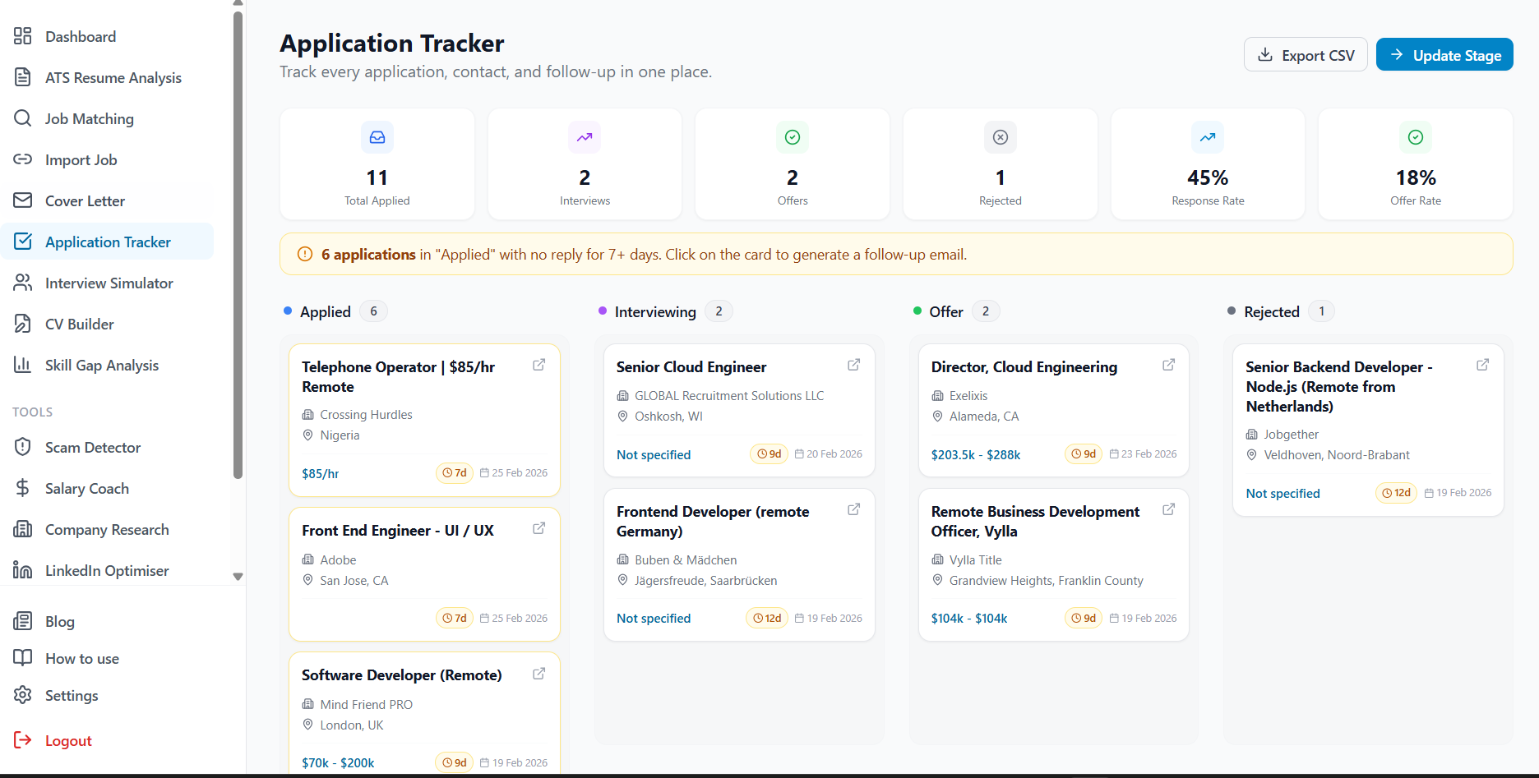Click the Salary Coach dollar icon
Image resolution: width=1539 pixels, height=778 pixels.
[x=23, y=488]
